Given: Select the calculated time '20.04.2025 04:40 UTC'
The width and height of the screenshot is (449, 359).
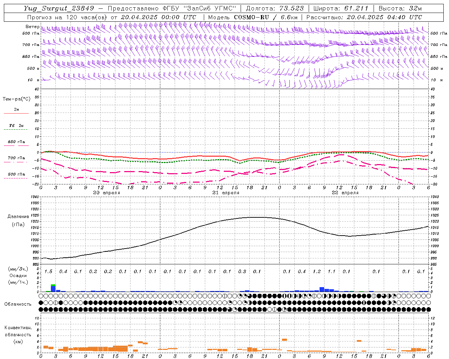Looking at the screenshot, I should (x=384, y=17).
